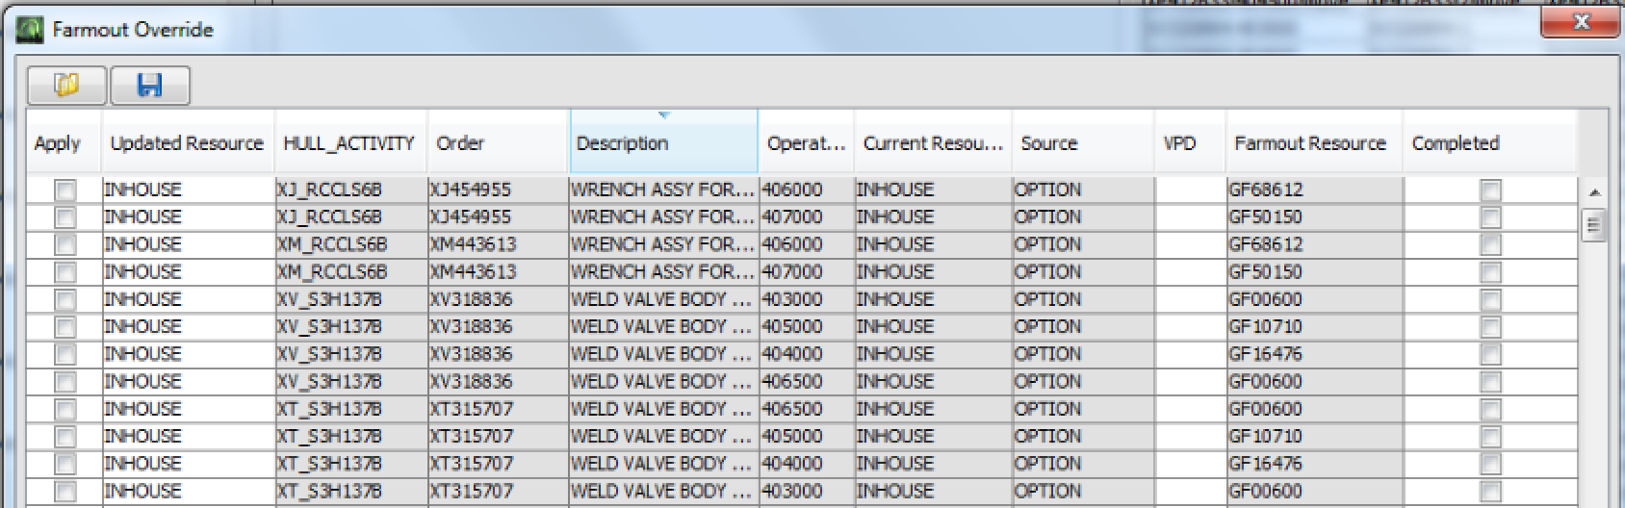Click the open folder toolbar icon
This screenshot has width=1625, height=508.
66,86
